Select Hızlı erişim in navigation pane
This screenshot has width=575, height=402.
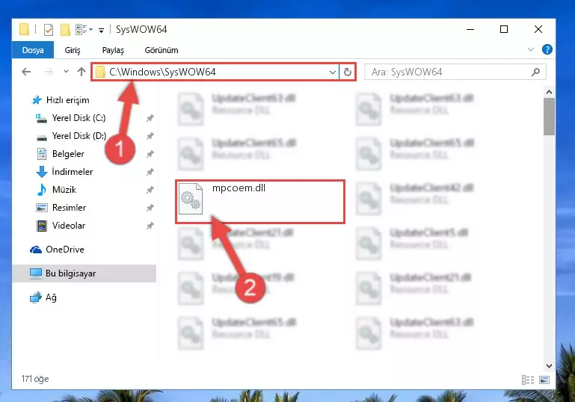click(x=68, y=100)
